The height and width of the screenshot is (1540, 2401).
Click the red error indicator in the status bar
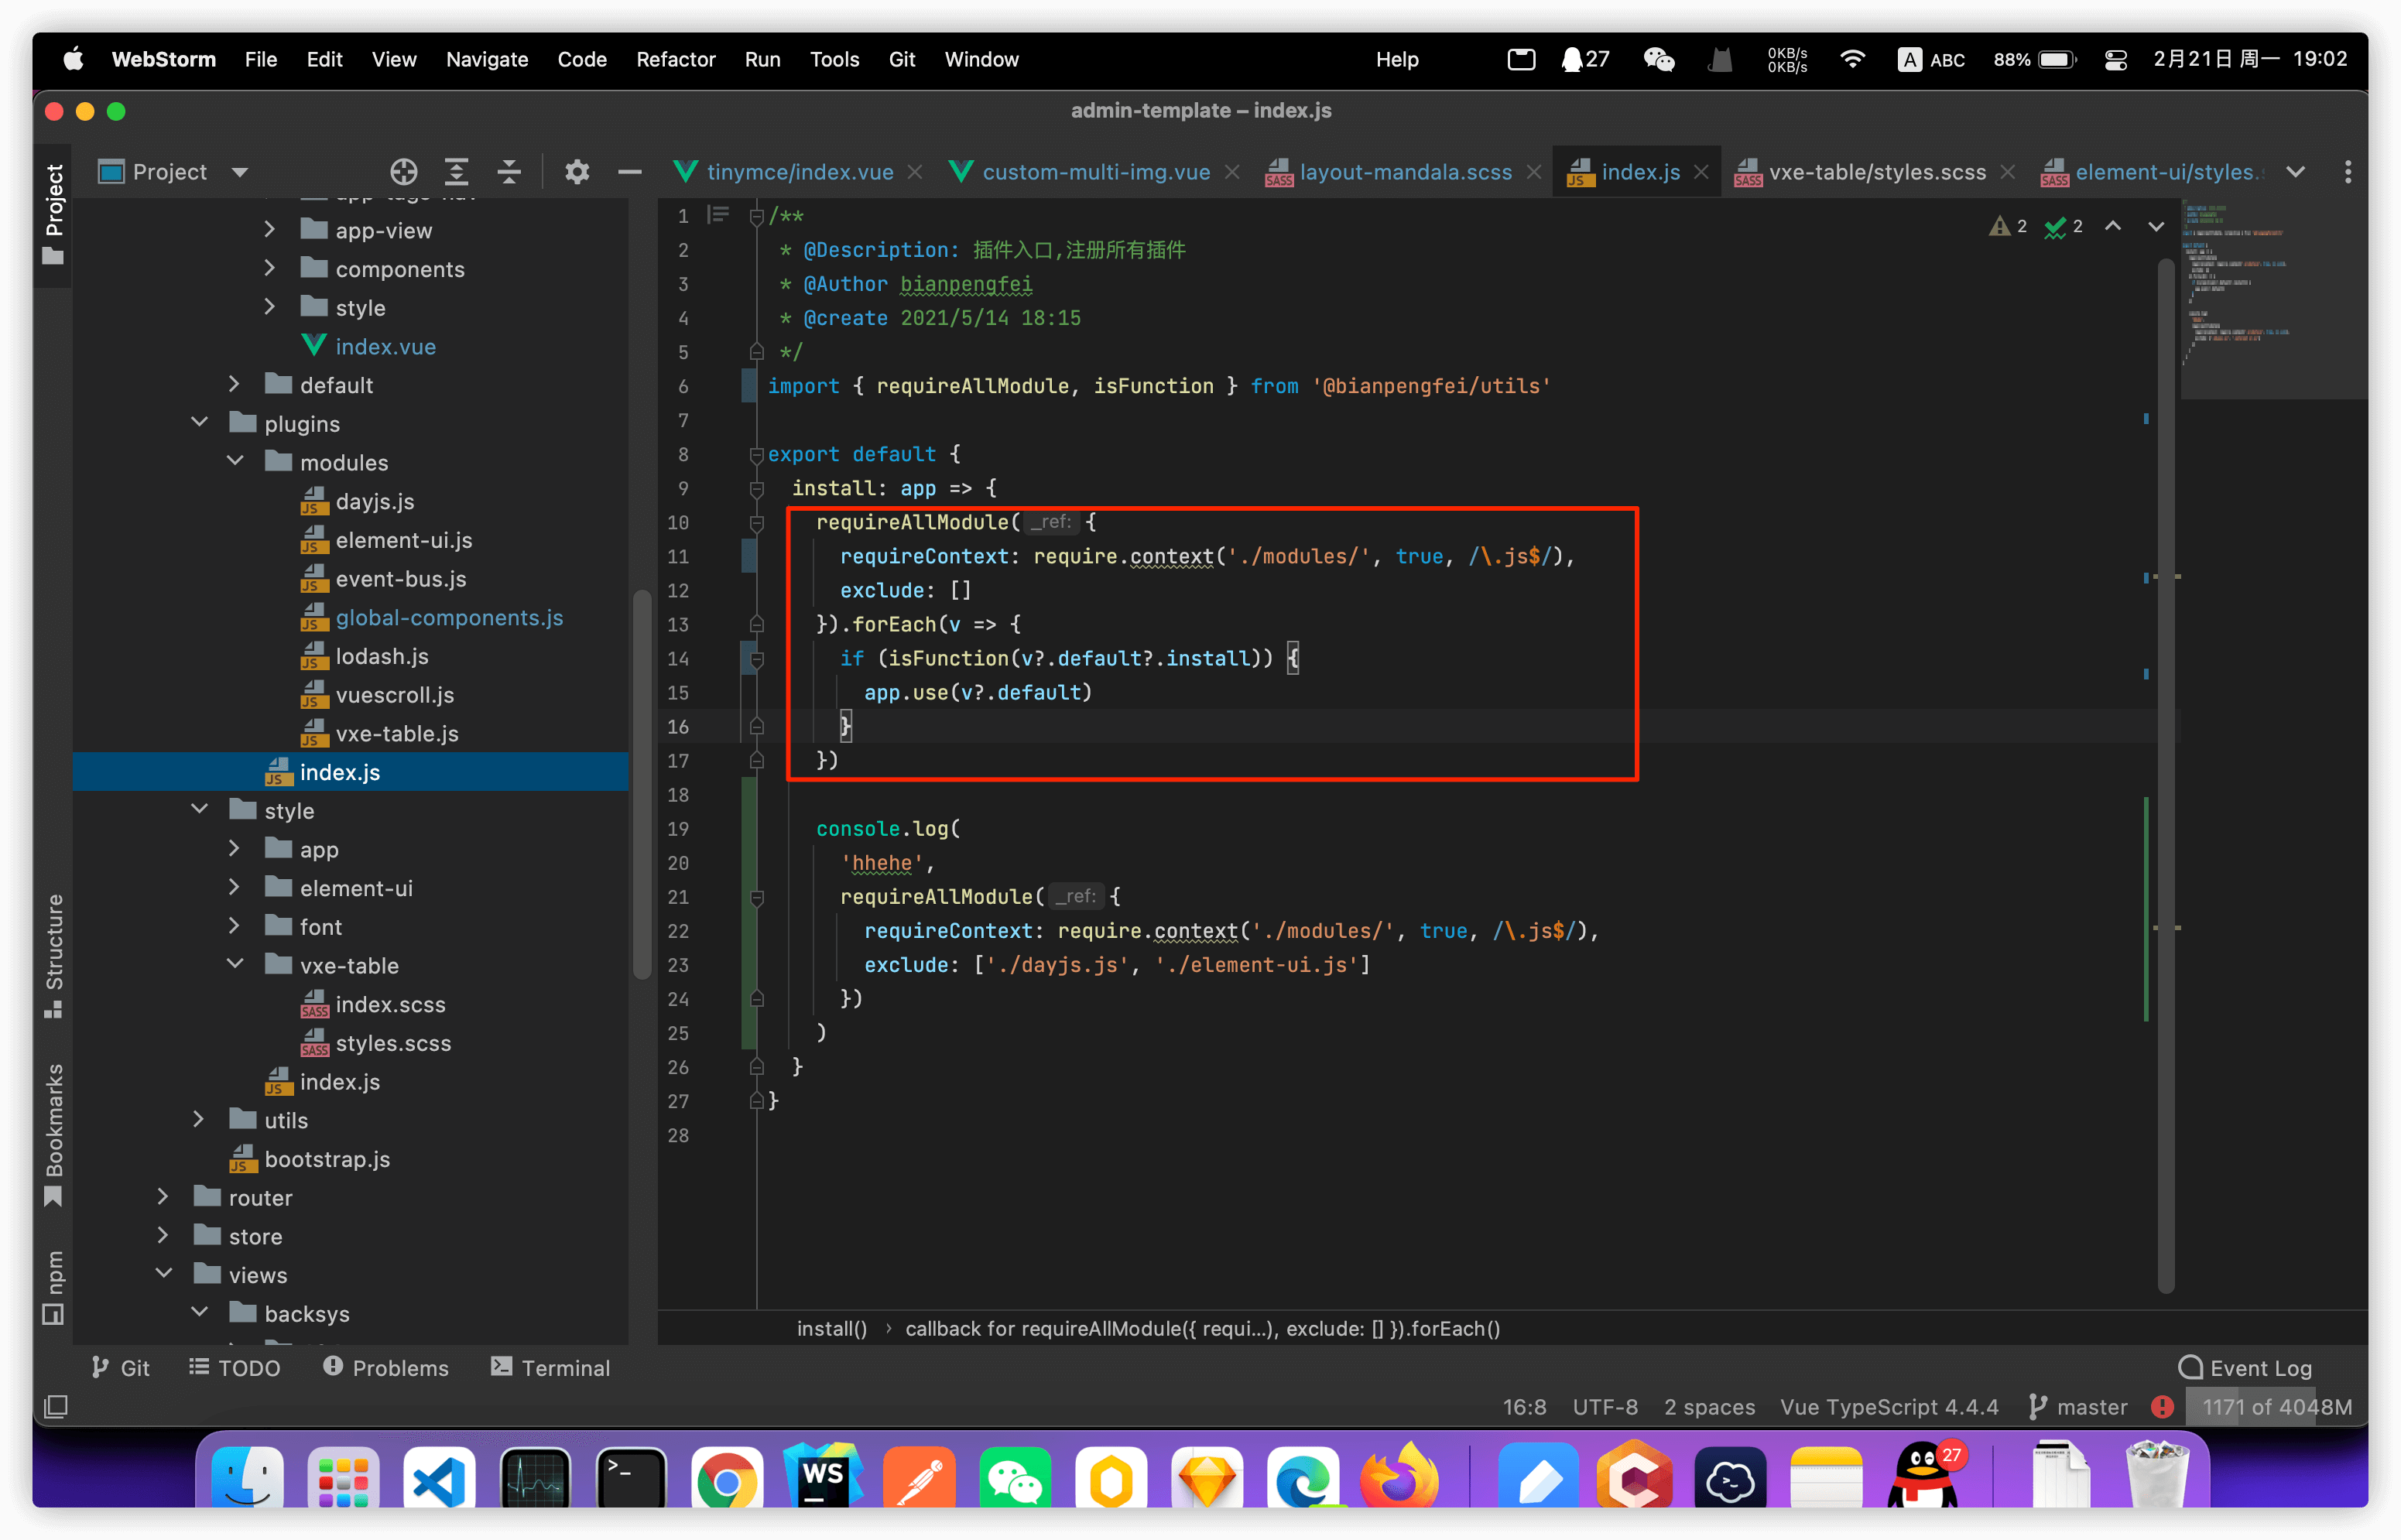pos(2162,1407)
